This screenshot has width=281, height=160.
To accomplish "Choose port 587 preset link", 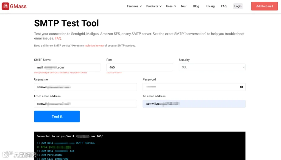I will click(x=120, y=72).
